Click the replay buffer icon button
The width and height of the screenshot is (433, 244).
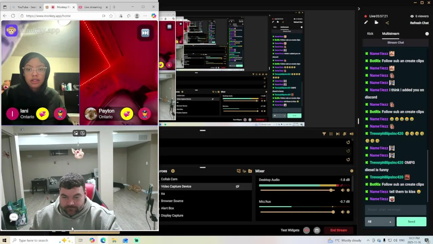coord(317,230)
